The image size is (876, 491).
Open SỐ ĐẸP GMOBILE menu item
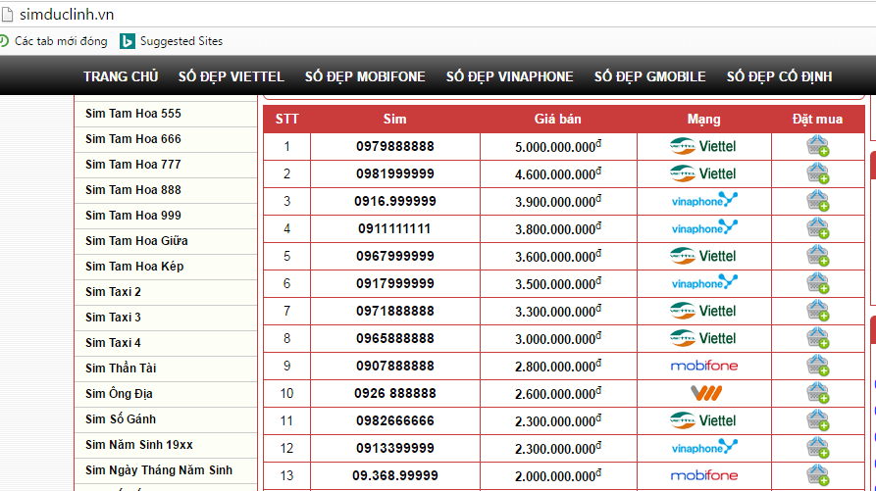649,76
